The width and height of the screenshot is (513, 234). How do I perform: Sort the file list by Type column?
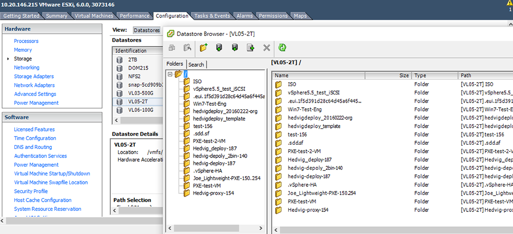click(435, 75)
